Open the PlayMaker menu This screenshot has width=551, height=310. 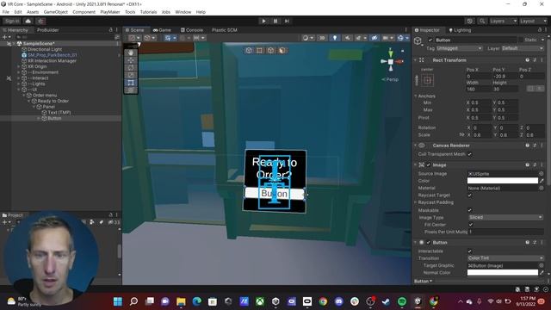click(110, 12)
